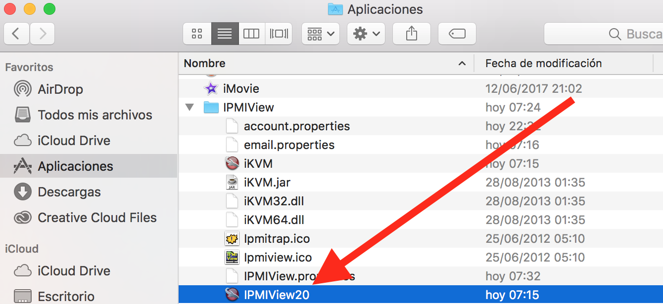Go back with the left chevron button
Viewport: 663px width, 304px height.
pyautogui.click(x=17, y=34)
